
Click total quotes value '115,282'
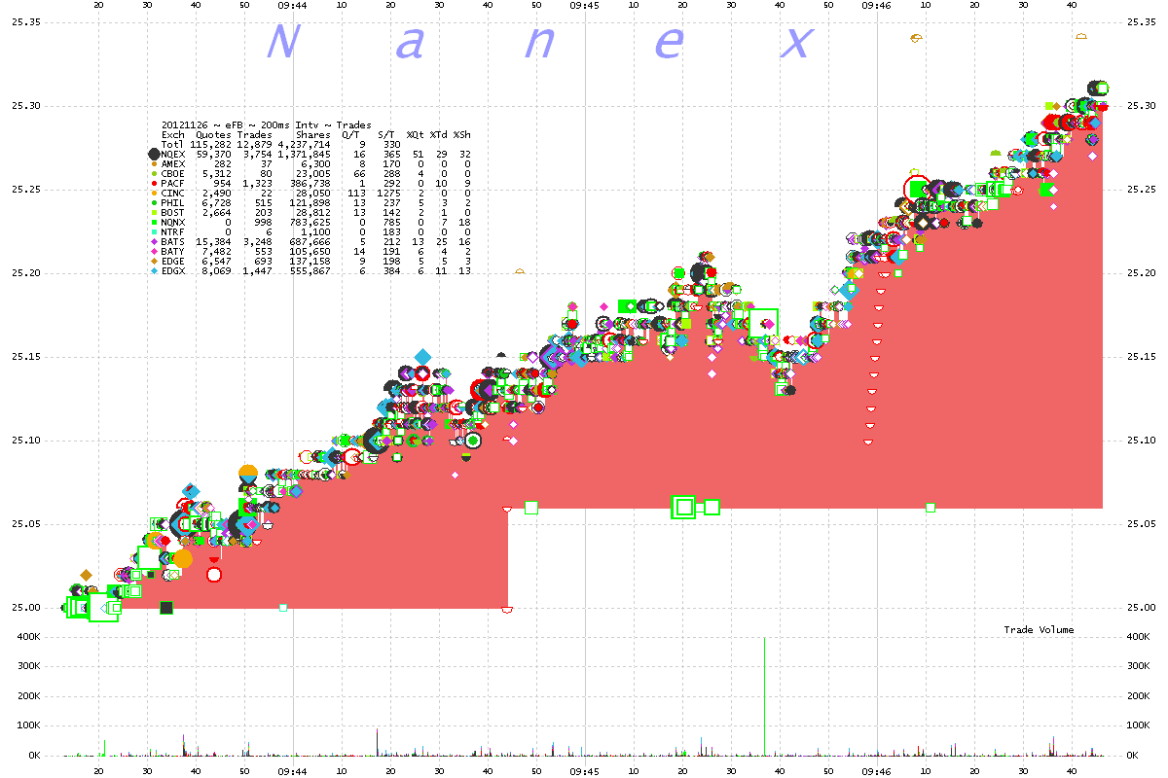210,144
